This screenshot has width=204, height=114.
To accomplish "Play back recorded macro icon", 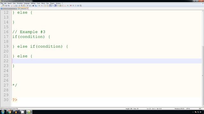I will click(76, 6).
